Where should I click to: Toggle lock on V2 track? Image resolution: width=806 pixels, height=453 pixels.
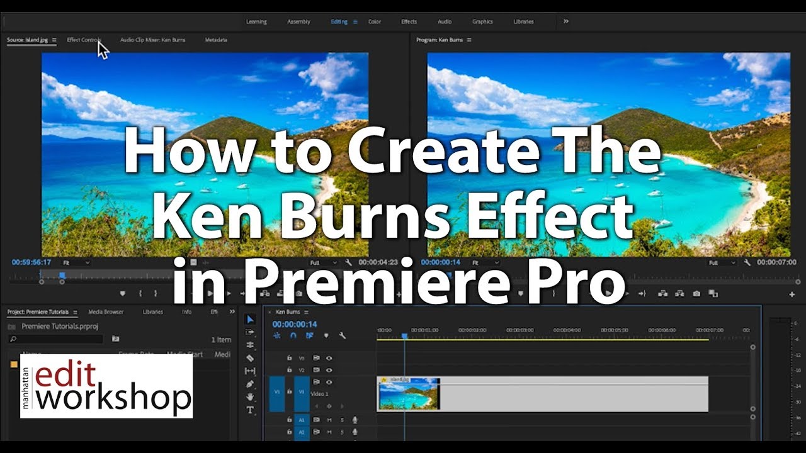coord(289,370)
